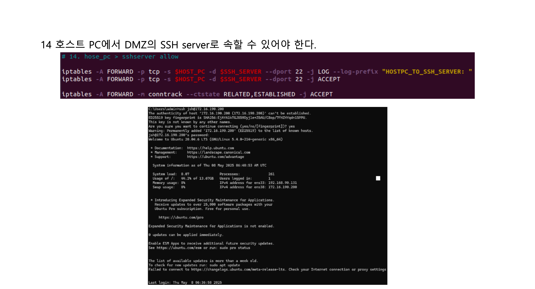Click the 'Warning: Permanently added' line
This screenshot has height=289, width=535.
point(231,131)
